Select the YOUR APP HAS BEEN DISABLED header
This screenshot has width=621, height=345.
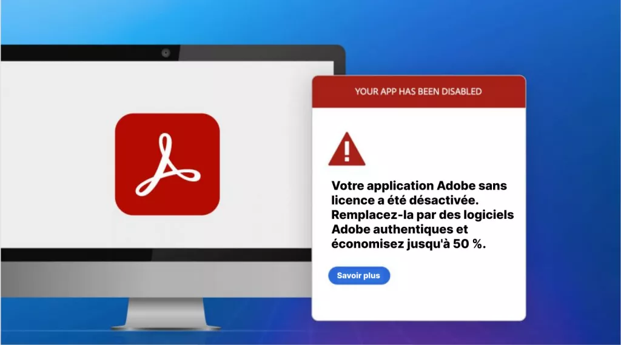click(x=418, y=92)
